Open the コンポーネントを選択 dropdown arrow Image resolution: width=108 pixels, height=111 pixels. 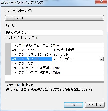[102, 18]
